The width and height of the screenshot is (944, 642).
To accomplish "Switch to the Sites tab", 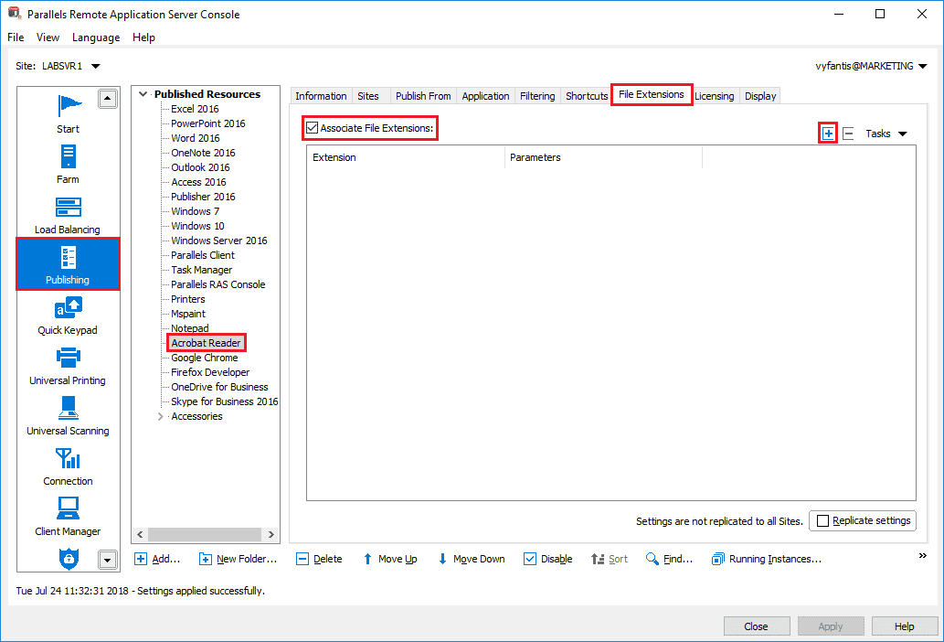I will click(x=368, y=96).
